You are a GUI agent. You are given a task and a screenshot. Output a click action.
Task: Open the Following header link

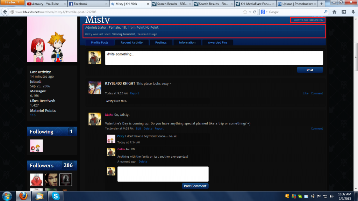pos(42,132)
